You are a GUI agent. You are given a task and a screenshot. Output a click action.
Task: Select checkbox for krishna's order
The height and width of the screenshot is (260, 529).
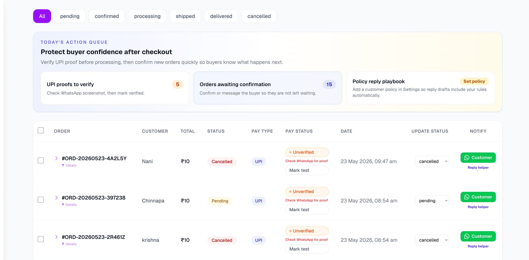click(x=41, y=239)
